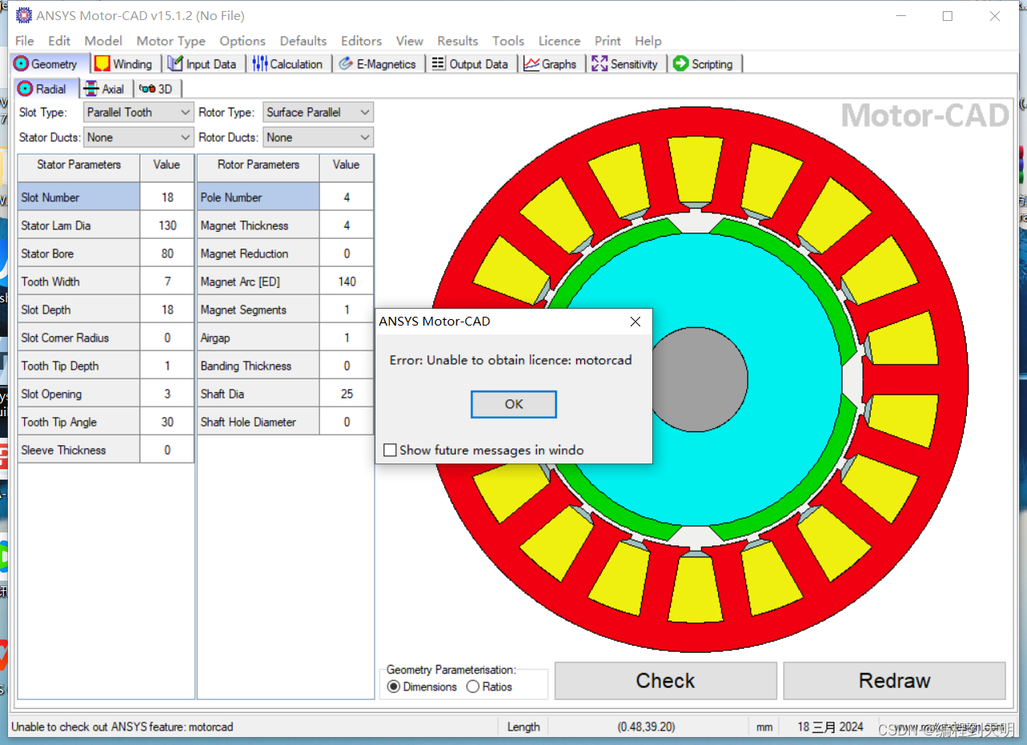
Task: Click the Scripting tab green arrow icon
Action: pyautogui.click(x=681, y=64)
